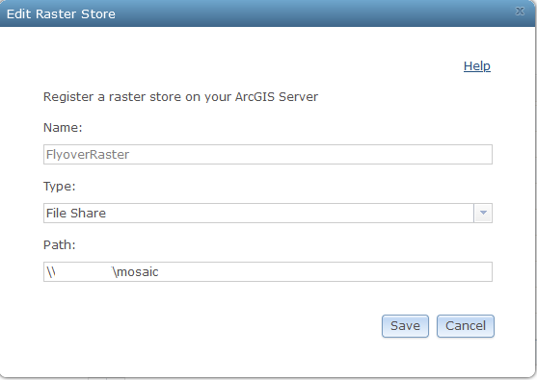Click the 'Register a raster store' description text
The height and width of the screenshot is (380, 537).
pyautogui.click(x=180, y=97)
